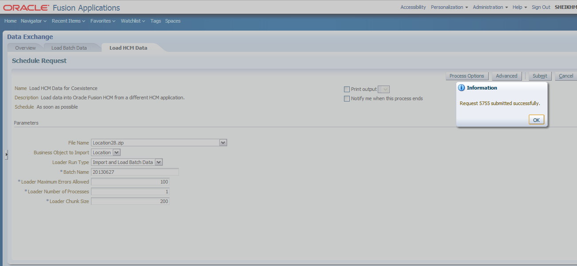This screenshot has height=266, width=577.
Task: Open the Navigator menu
Action: click(x=33, y=21)
